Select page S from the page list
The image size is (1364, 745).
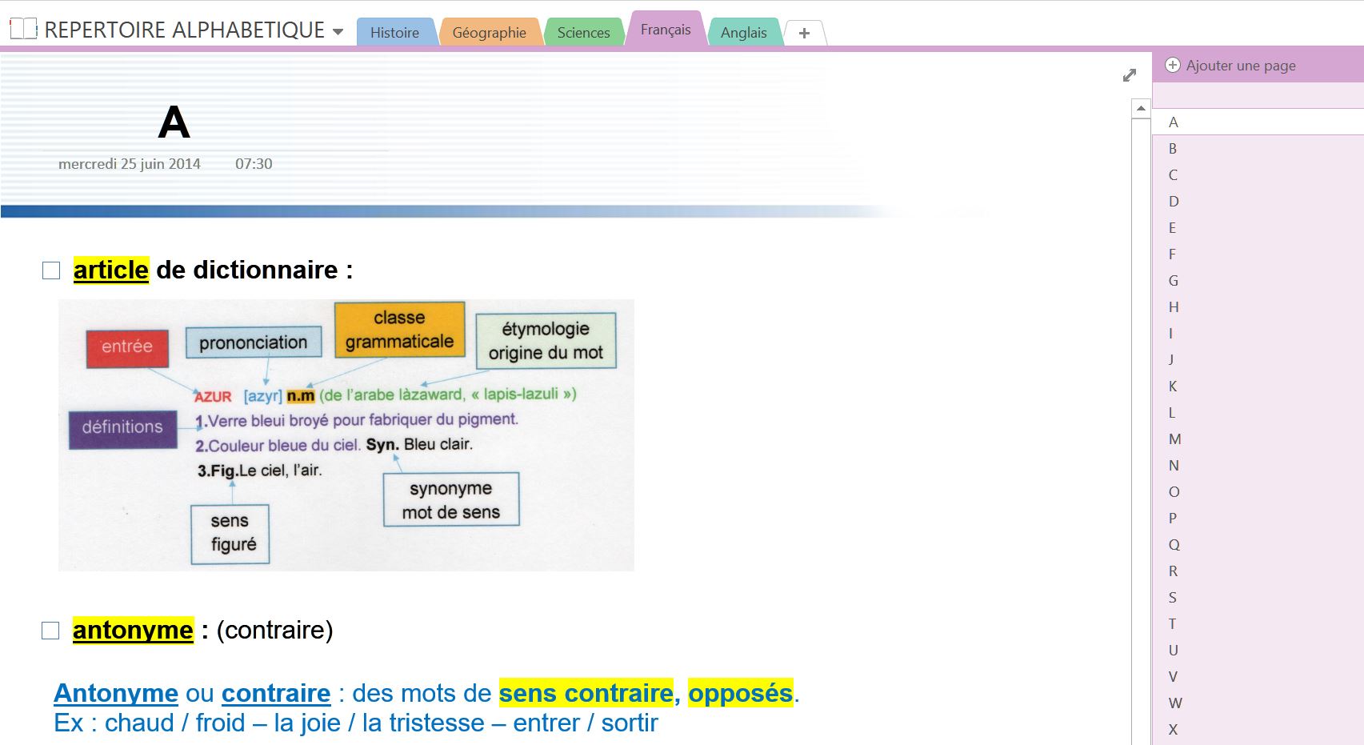pos(1173,598)
